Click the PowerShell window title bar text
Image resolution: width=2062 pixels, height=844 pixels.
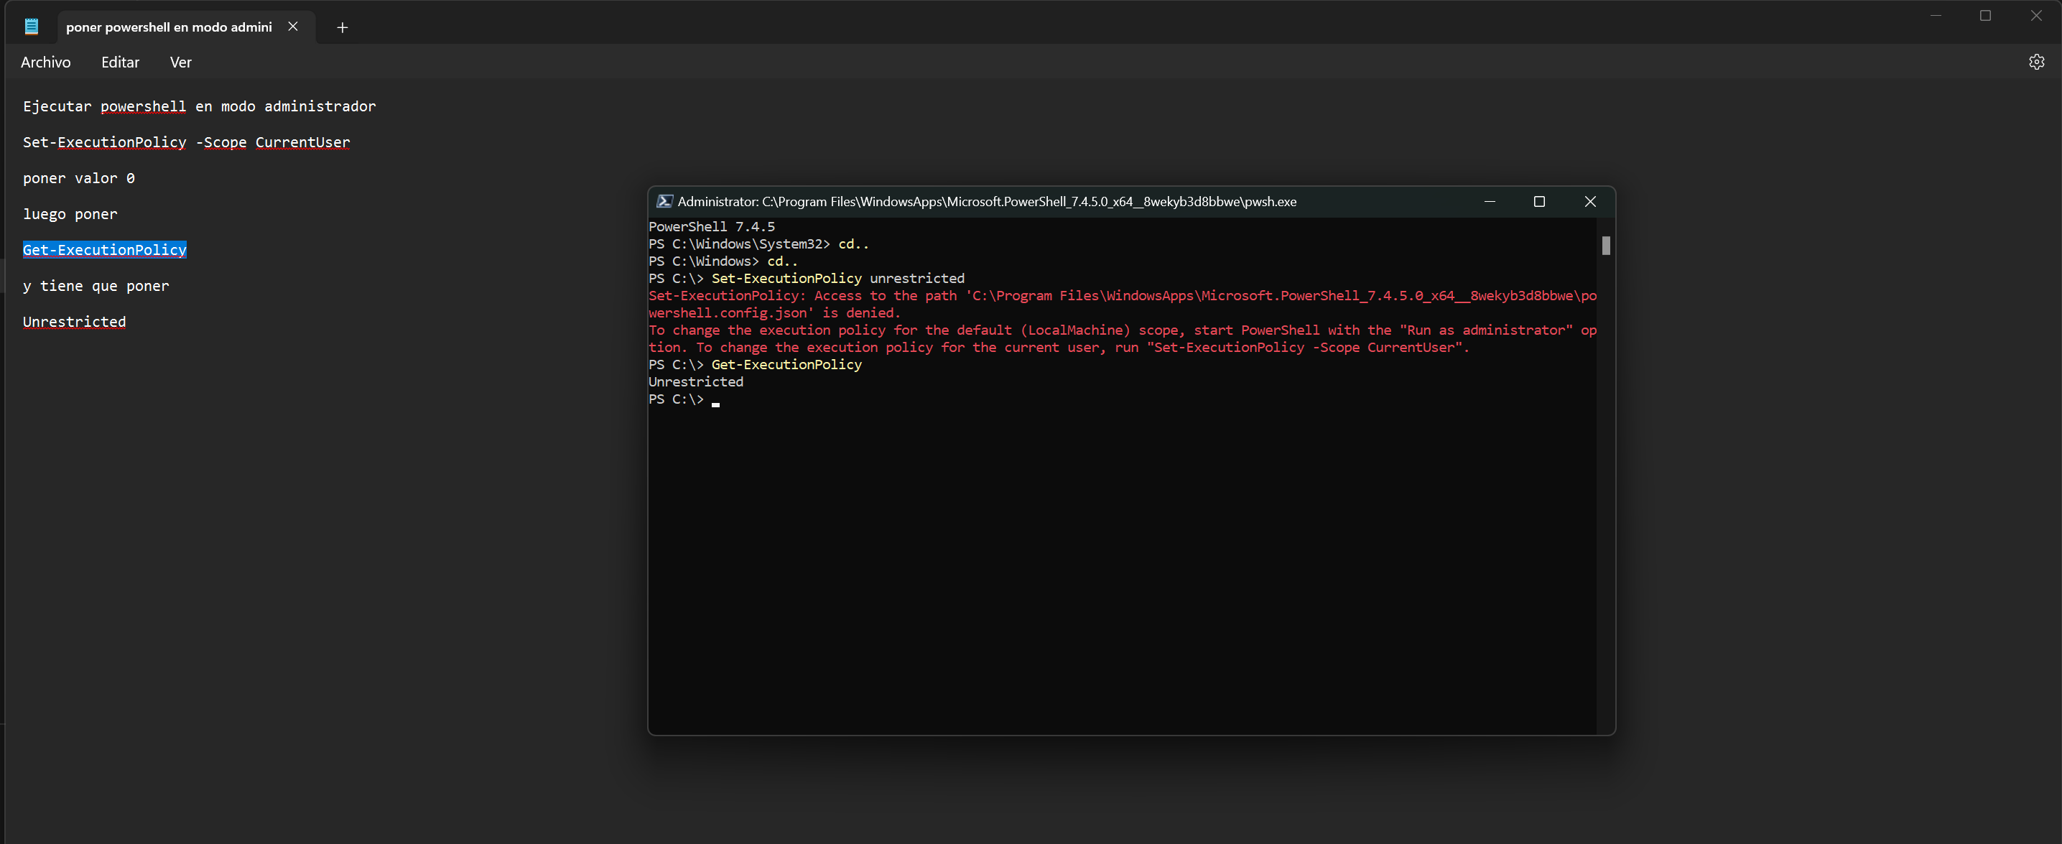click(x=986, y=201)
